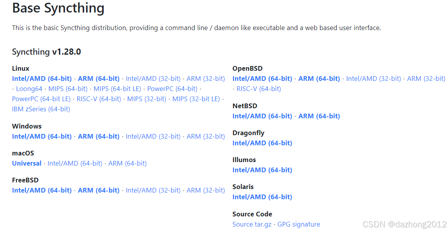Download Linux ARM (64-bit) build
448x232 pixels.
(x=99, y=79)
